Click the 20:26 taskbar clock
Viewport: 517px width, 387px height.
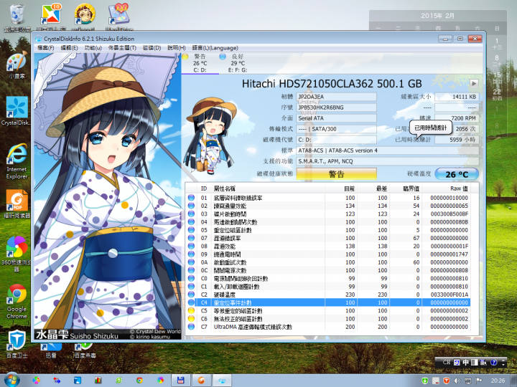[x=498, y=381]
